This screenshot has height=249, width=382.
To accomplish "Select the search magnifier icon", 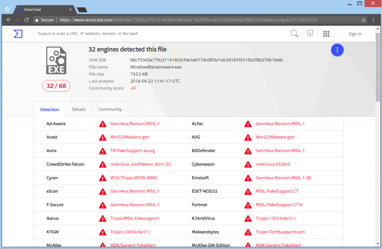I will click(x=294, y=33).
